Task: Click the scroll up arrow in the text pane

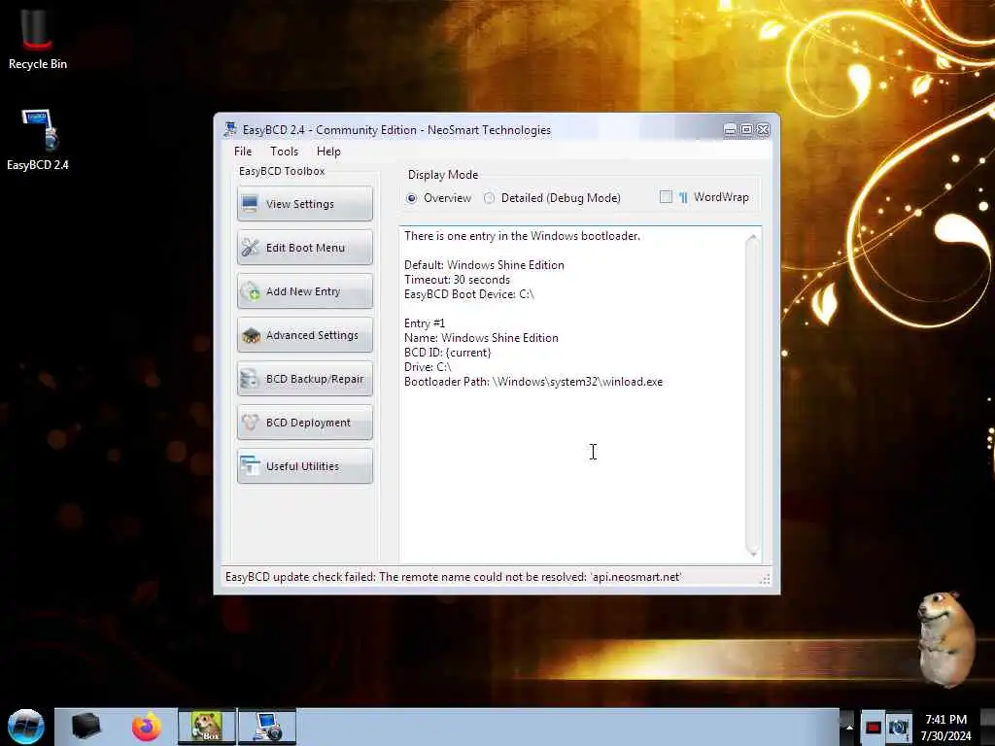Action: (753, 238)
